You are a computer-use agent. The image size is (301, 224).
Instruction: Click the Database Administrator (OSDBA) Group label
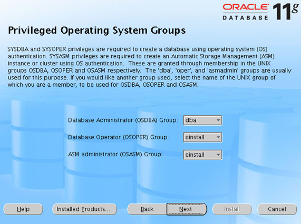tap(123, 120)
